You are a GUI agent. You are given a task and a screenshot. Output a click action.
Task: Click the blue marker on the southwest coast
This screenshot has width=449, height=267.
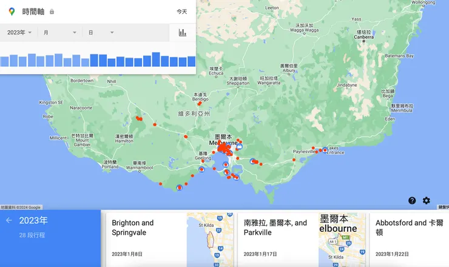[x=179, y=188]
